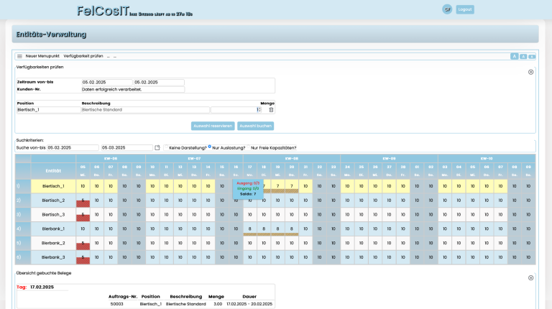Select the Biertisch_2 entity row label

53,200
